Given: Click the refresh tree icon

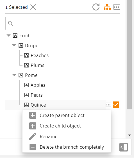Looking at the screenshot, I should pos(96,7).
